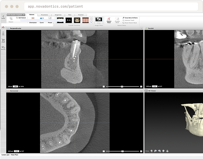The width and height of the screenshot is (203, 159).
Task: Open the Preset dropdown
Action: coord(50,20)
